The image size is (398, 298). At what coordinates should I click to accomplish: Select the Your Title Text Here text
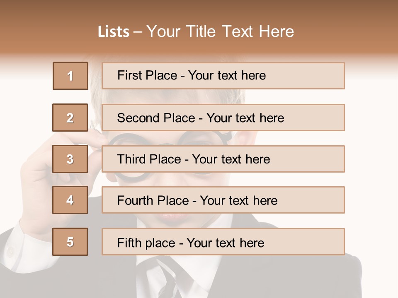click(220, 32)
